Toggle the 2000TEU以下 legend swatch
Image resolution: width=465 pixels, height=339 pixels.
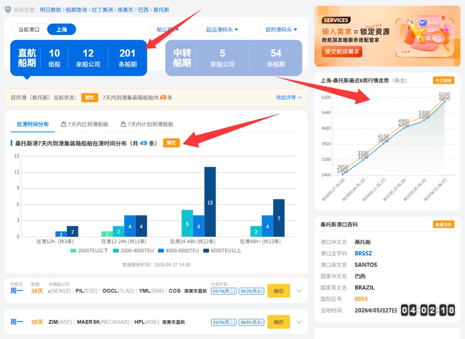[73, 251]
